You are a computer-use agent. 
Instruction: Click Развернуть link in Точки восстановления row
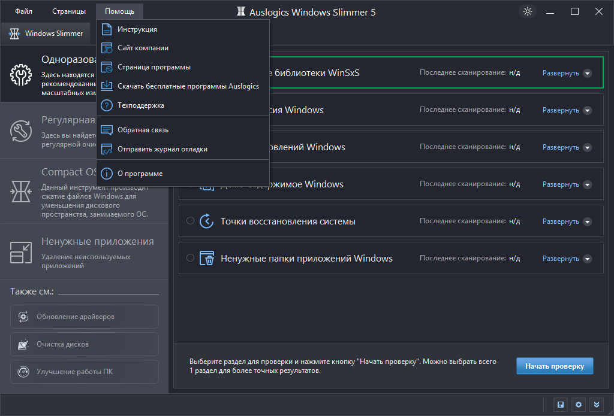561,221
